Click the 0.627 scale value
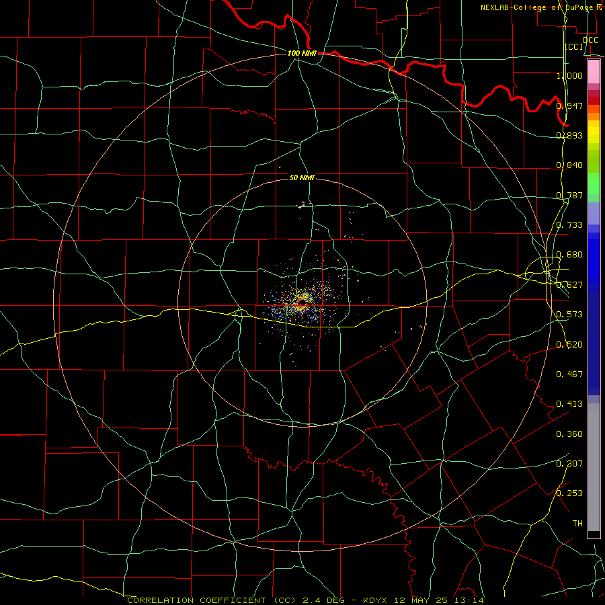Viewport: 605px width, 605px height. [569, 284]
